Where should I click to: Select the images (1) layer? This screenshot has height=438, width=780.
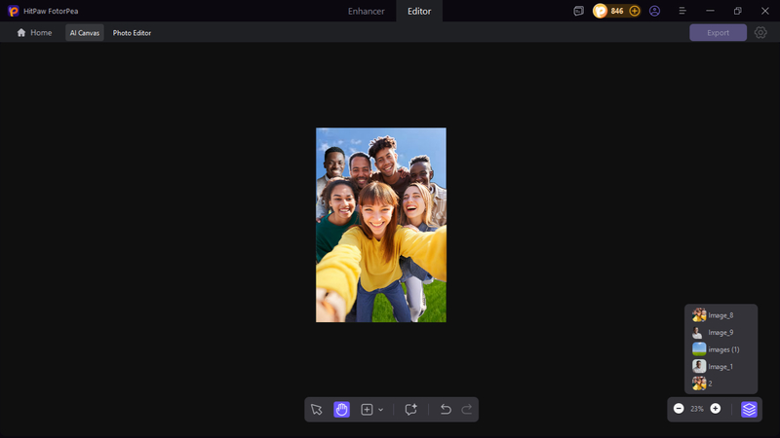pyautogui.click(x=721, y=349)
